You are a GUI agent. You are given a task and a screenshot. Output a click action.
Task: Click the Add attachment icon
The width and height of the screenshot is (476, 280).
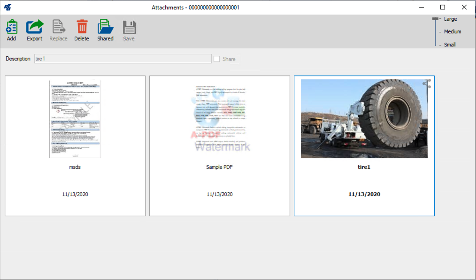pos(11,27)
